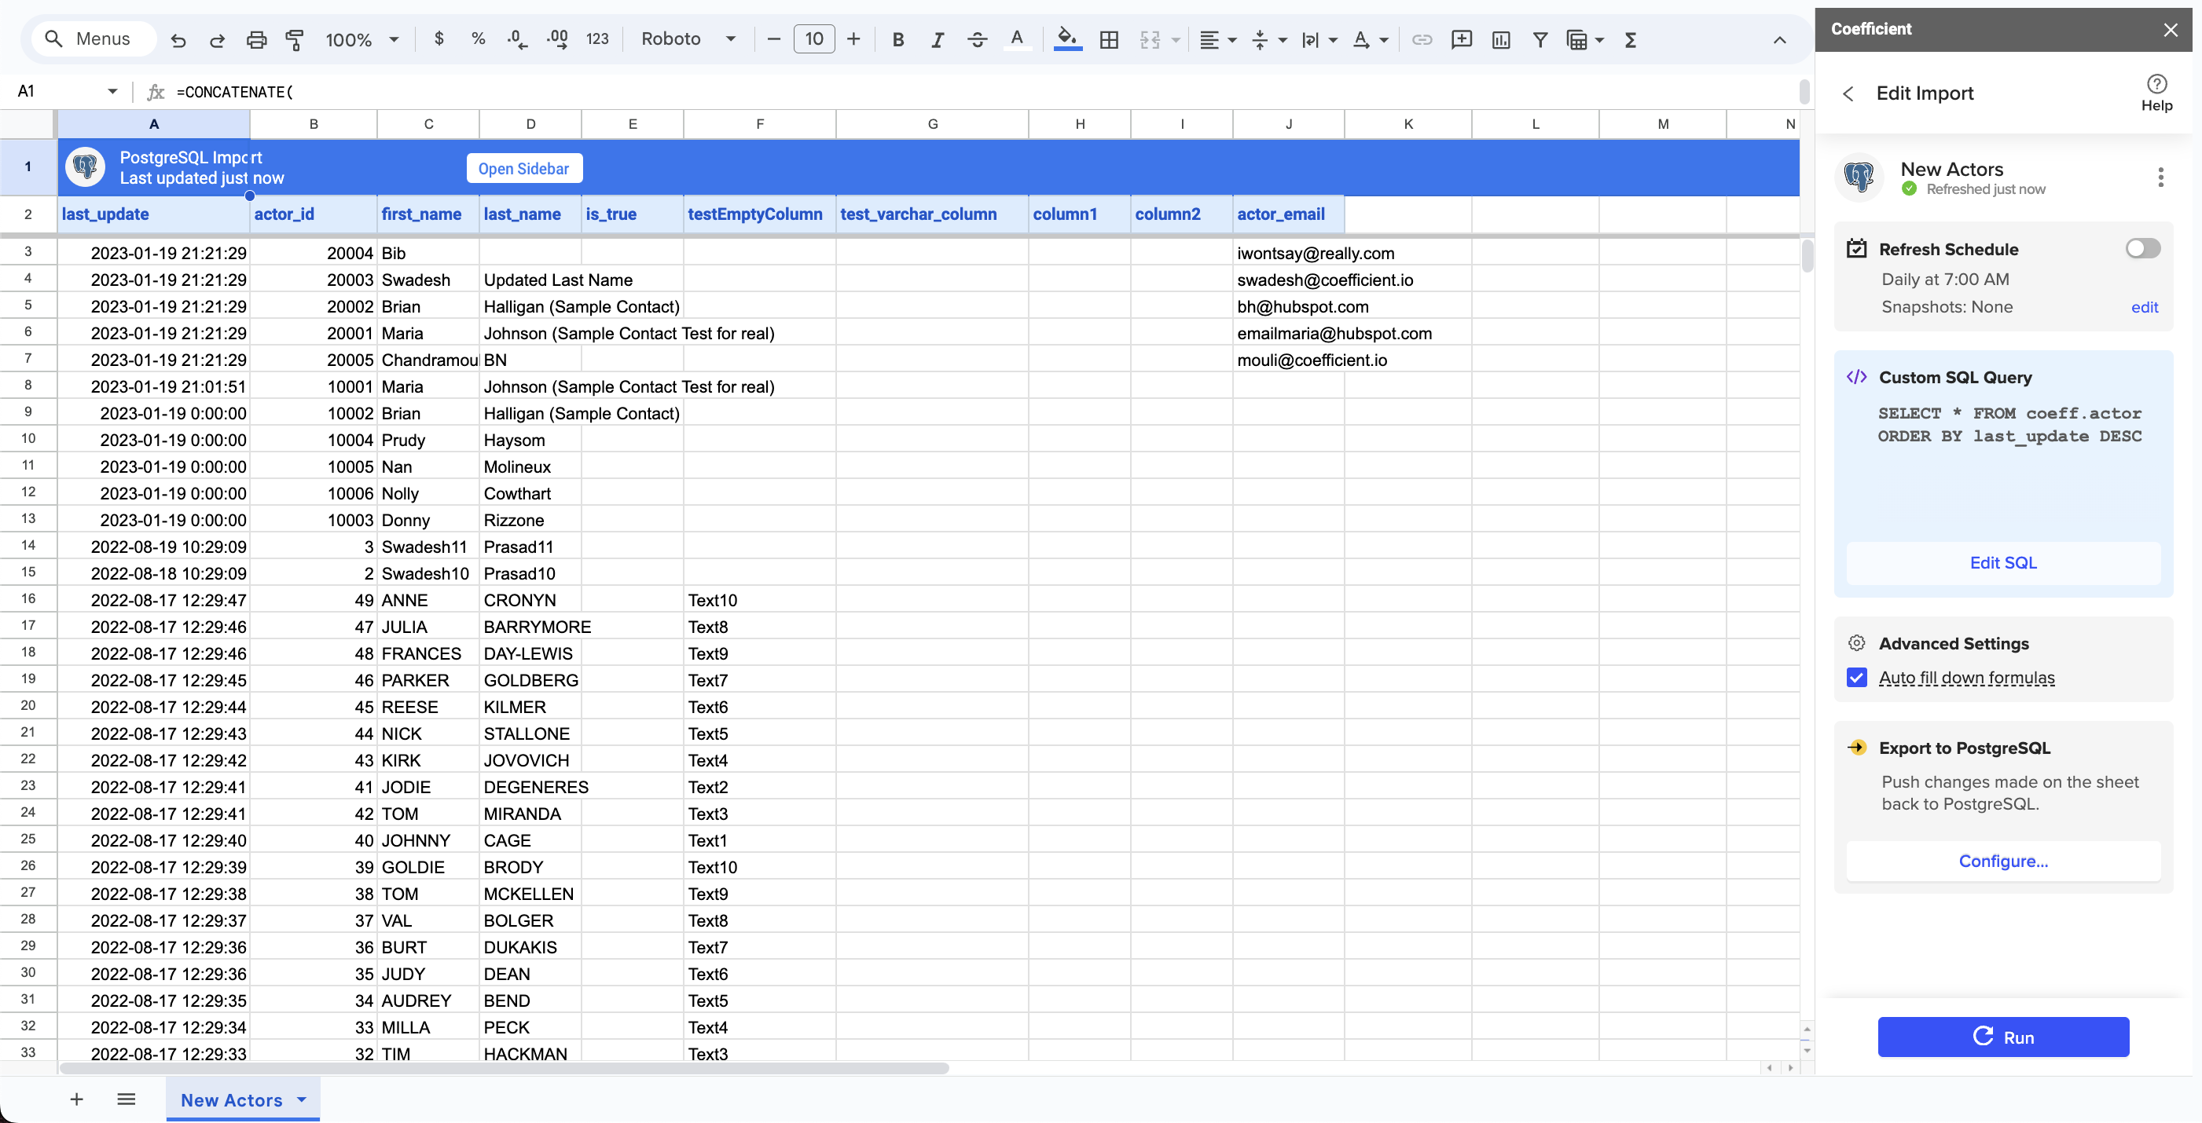Toggle strikethrough formatting
Viewport: 2202px width, 1123px height.
(977, 39)
